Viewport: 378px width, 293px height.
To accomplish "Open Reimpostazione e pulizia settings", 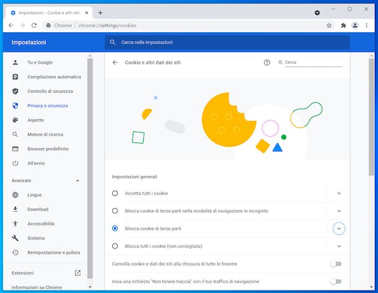I will click(x=54, y=253).
